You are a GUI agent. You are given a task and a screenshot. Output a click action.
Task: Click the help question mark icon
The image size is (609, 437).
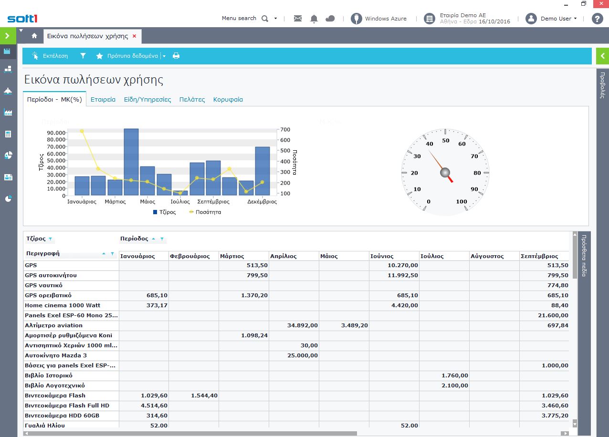pos(597,19)
